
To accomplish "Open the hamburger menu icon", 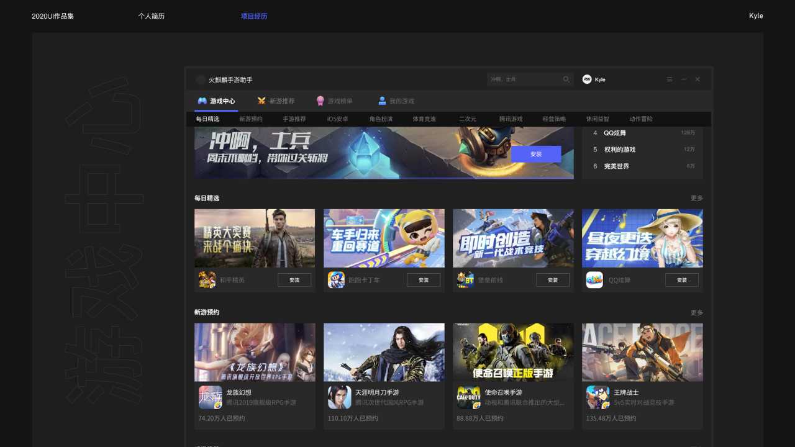I will pyautogui.click(x=670, y=79).
